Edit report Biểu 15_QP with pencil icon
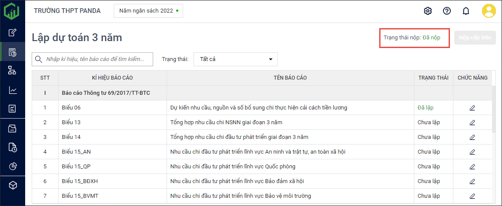Screen dimensions: 502x206 [x=472, y=167]
